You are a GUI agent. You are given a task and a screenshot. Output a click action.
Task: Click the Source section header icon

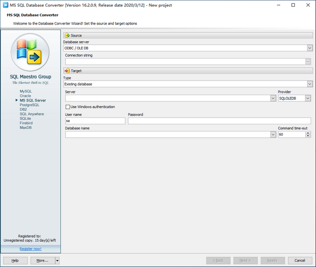pyautogui.click(x=67, y=35)
